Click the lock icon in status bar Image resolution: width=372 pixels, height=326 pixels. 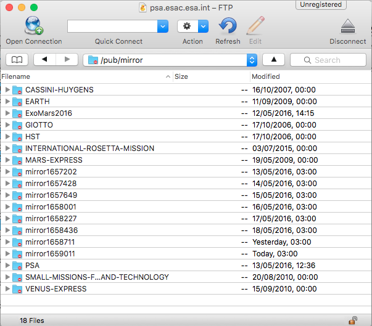click(353, 320)
